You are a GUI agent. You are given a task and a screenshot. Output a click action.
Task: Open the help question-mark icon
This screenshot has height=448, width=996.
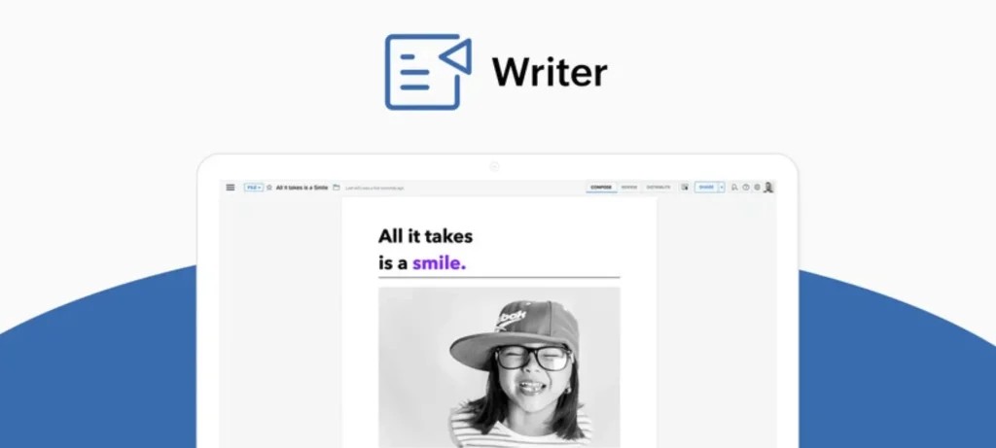pos(746,188)
